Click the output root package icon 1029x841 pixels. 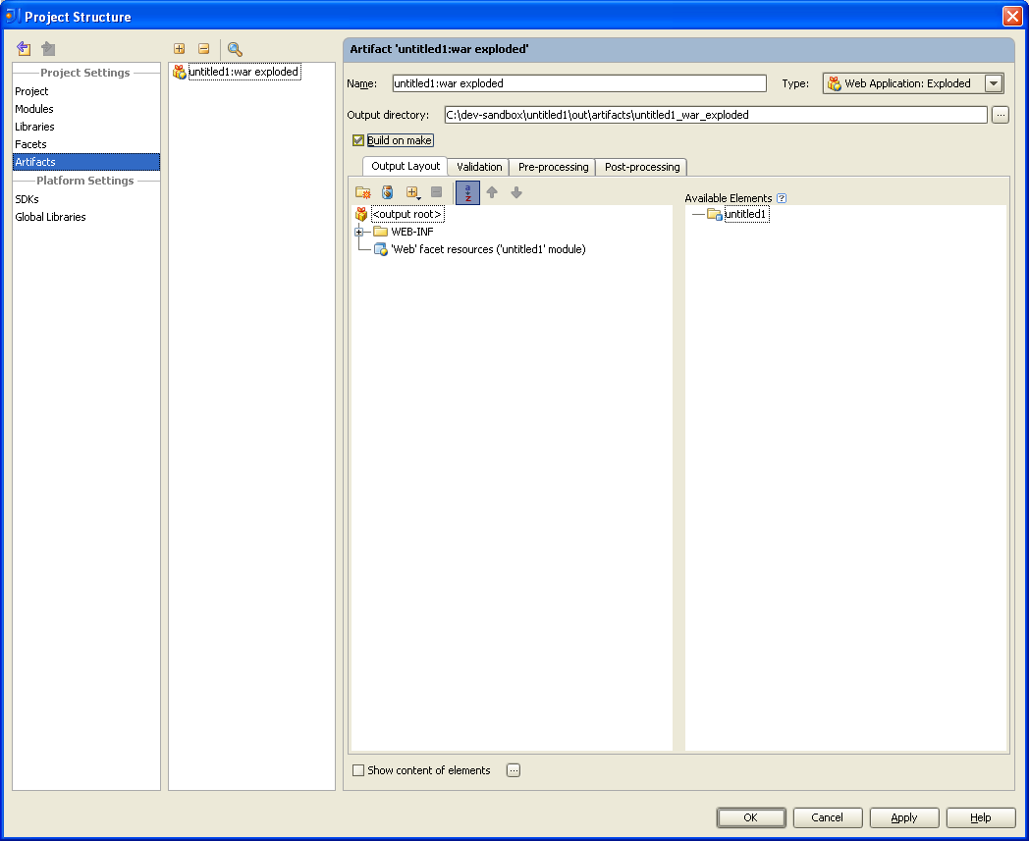point(361,214)
